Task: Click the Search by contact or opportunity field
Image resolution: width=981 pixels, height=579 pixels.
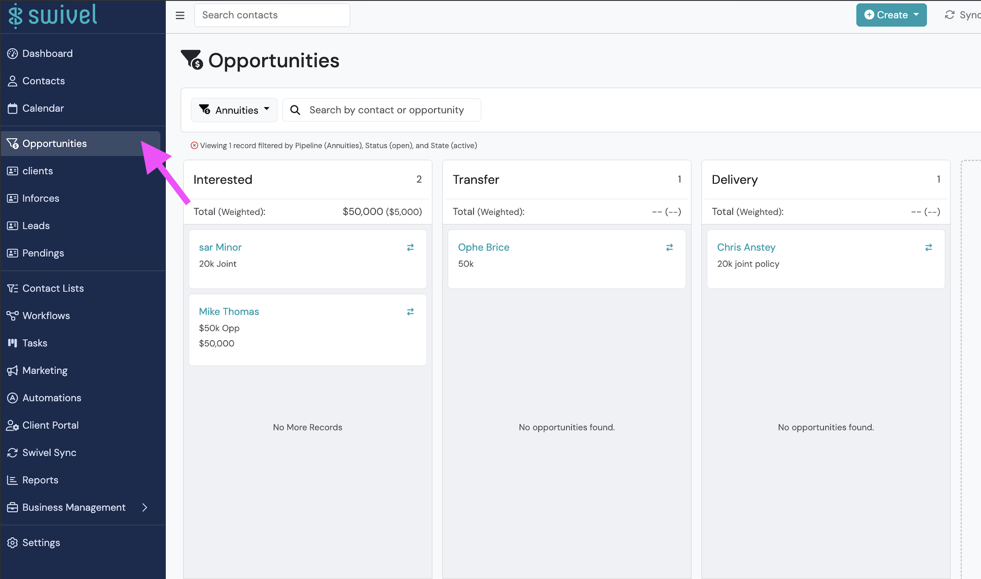Action: [382, 110]
